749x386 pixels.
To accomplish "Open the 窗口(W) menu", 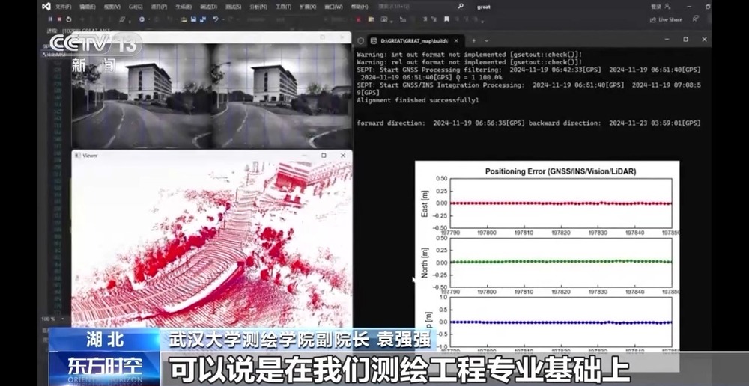I will (333, 7).
